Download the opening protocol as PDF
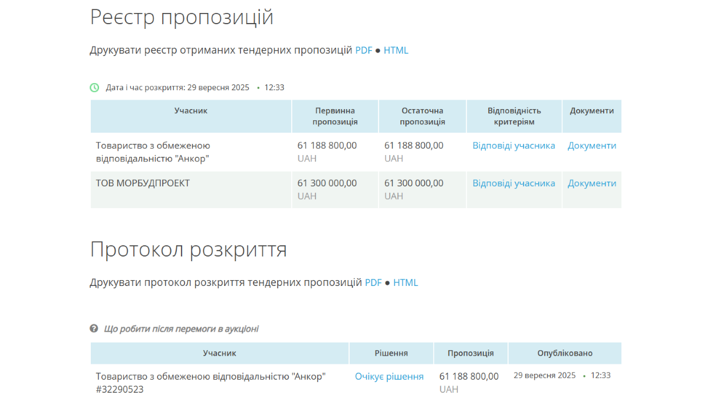This screenshot has height=398, width=708. [373, 283]
